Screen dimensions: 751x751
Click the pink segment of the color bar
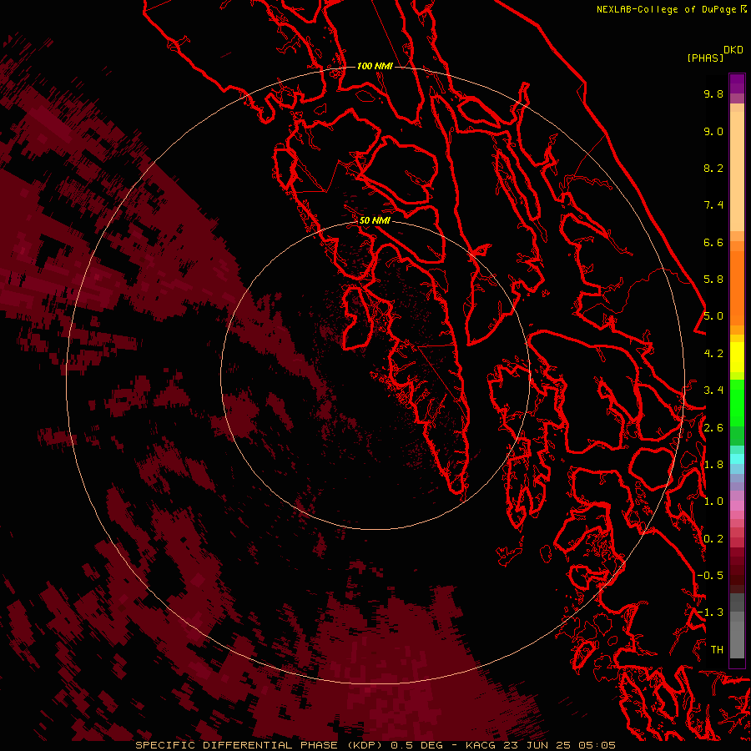[x=737, y=506]
